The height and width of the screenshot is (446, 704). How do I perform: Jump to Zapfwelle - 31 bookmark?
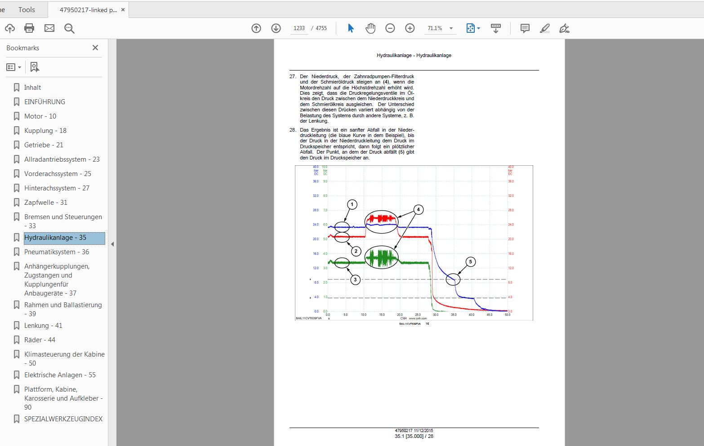45,203
